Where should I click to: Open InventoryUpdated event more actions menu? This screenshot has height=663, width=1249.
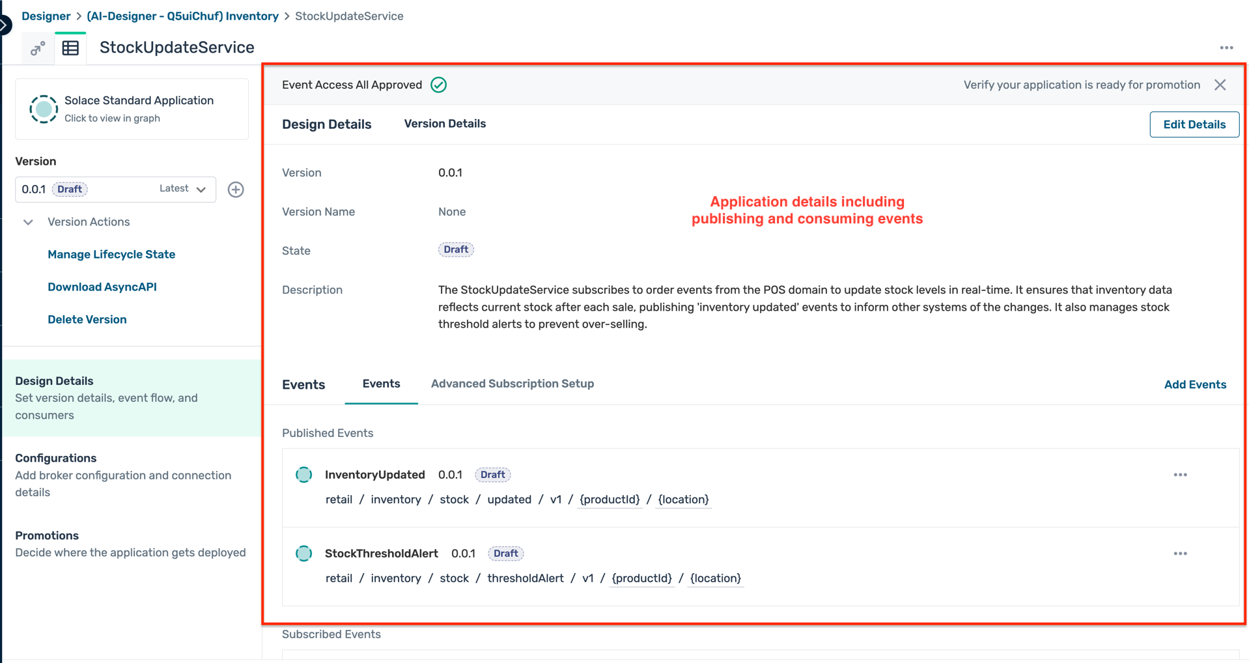tap(1180, 475)
